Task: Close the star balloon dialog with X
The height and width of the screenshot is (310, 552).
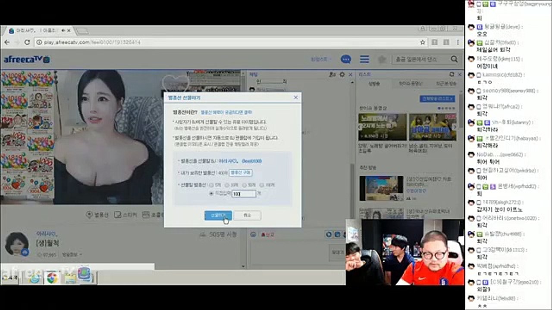Action: click(295, 98)
